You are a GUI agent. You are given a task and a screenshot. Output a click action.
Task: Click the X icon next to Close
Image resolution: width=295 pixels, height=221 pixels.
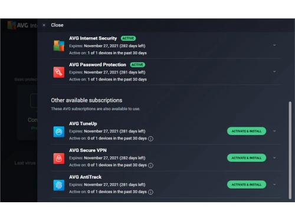coord(44,25)
